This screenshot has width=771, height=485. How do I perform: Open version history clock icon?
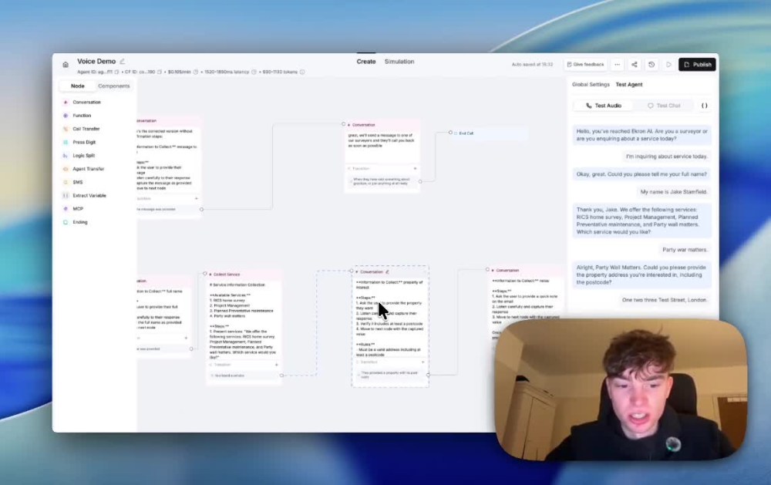point(651,65)
